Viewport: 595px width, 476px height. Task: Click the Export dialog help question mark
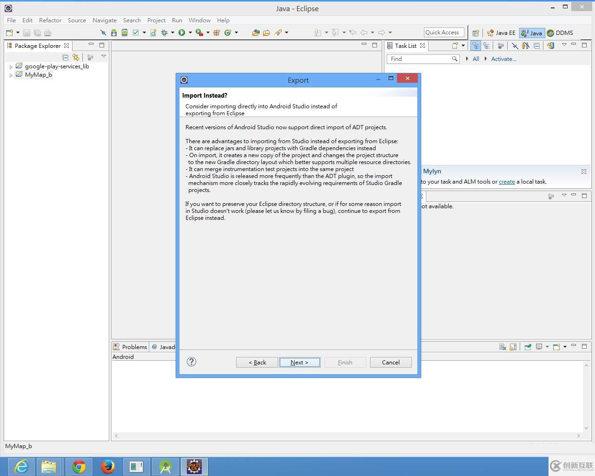pos(192,362)
